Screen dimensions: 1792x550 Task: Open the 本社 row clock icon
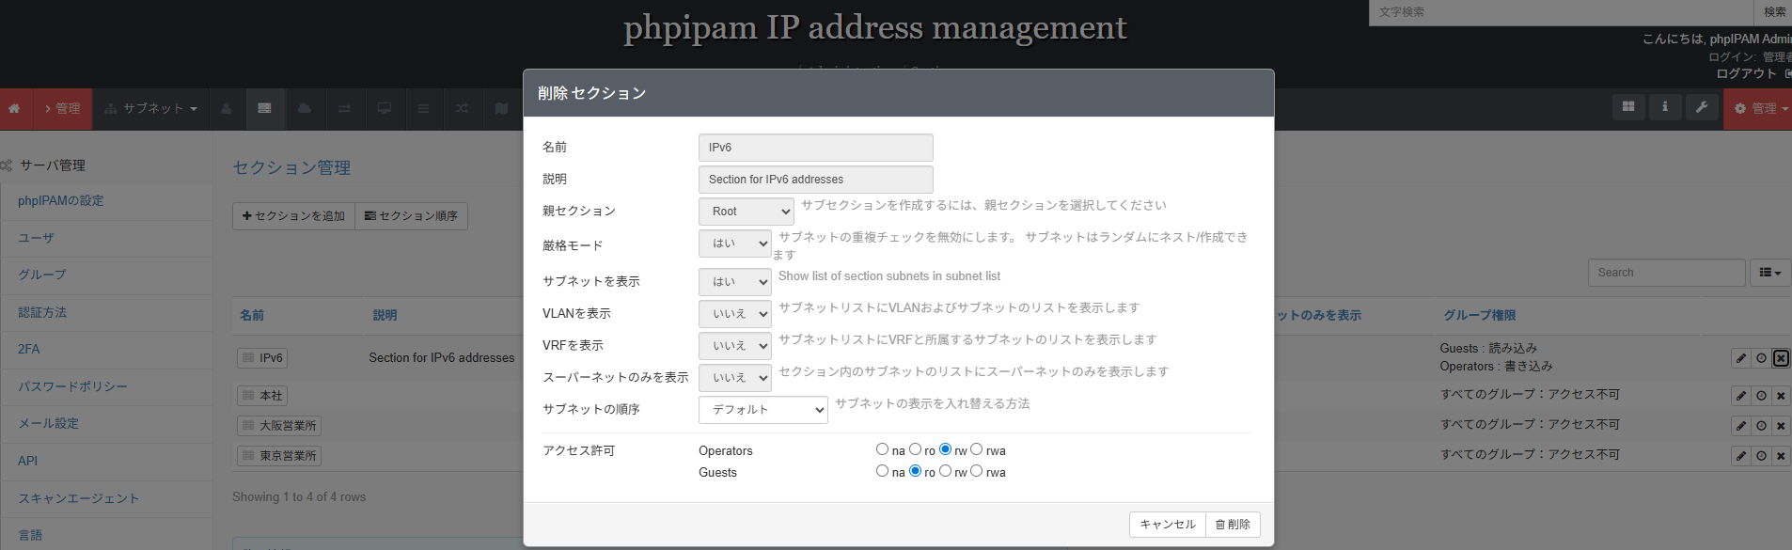pos(1761,396)
